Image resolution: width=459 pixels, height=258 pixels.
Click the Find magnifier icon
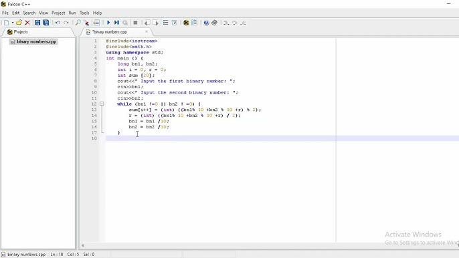tap(78, 23)
